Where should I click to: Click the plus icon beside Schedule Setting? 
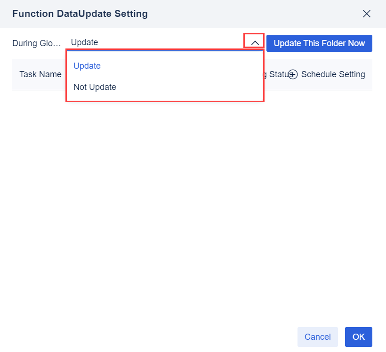coord(293,74)
